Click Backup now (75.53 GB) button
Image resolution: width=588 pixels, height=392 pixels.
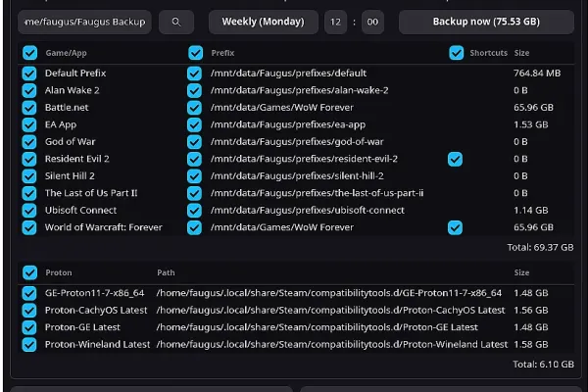(x=486, y=23)
